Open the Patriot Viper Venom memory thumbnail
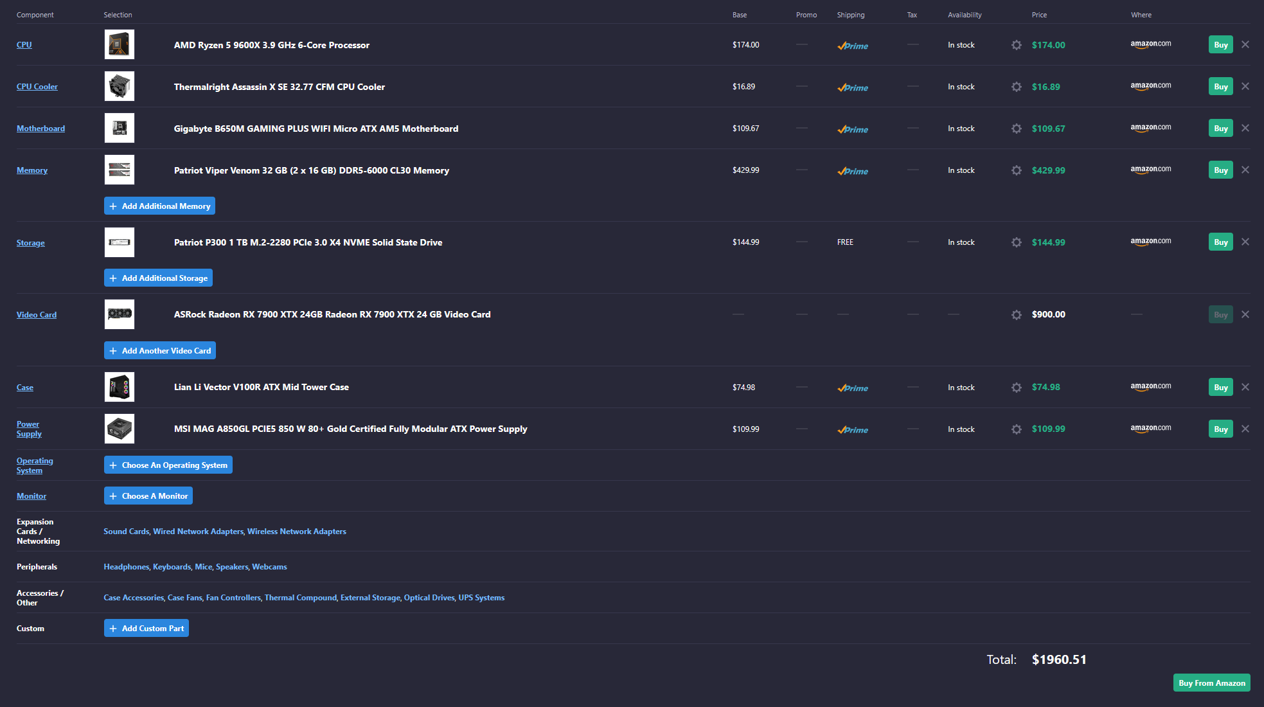Viewport: 1264px width, 707px height. [x=120, y=170]
